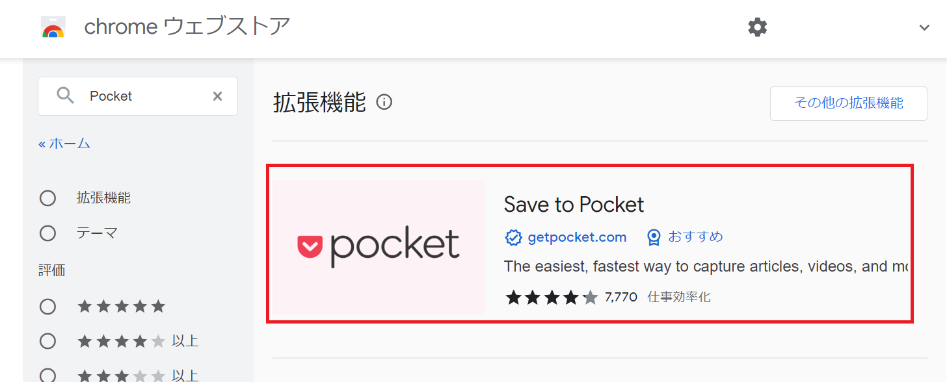
Task: Select the 拡張機能 radio button
Action: [47, 198]
